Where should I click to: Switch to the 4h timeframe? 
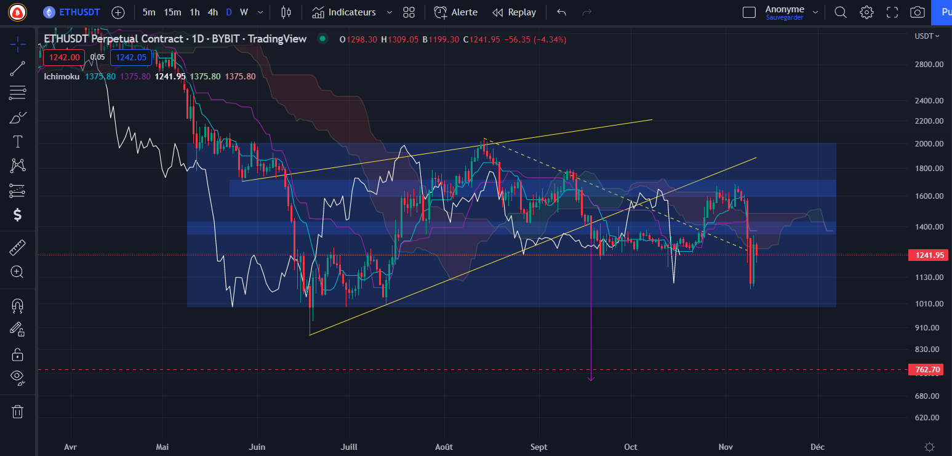point(212,12)
